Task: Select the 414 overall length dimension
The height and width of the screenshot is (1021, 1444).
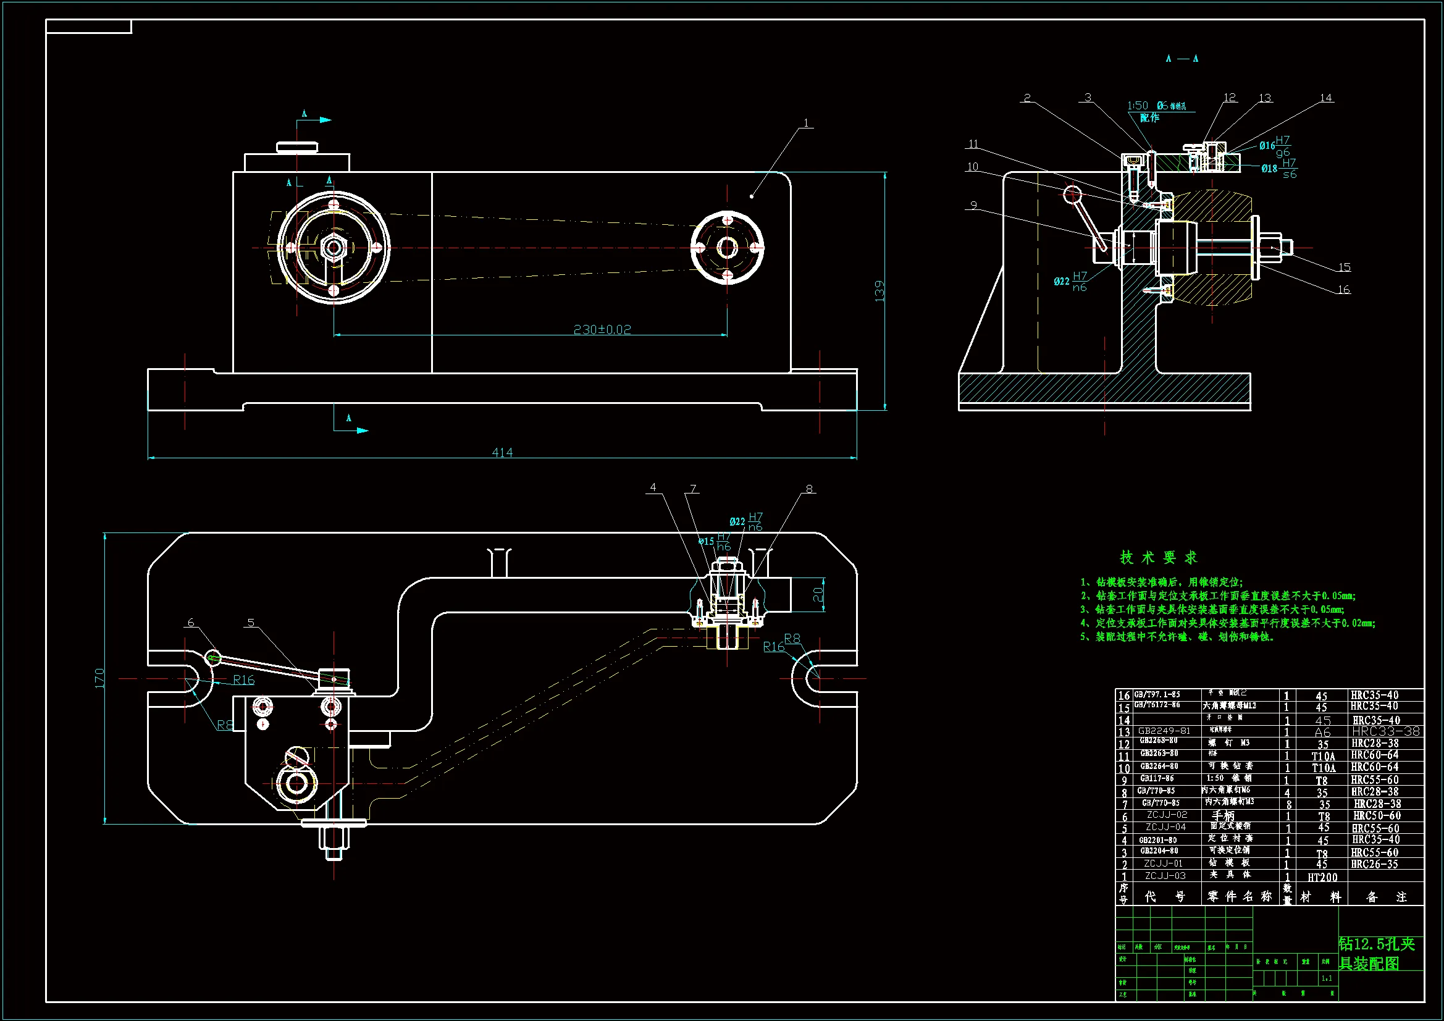Action: tap(502, 452)
